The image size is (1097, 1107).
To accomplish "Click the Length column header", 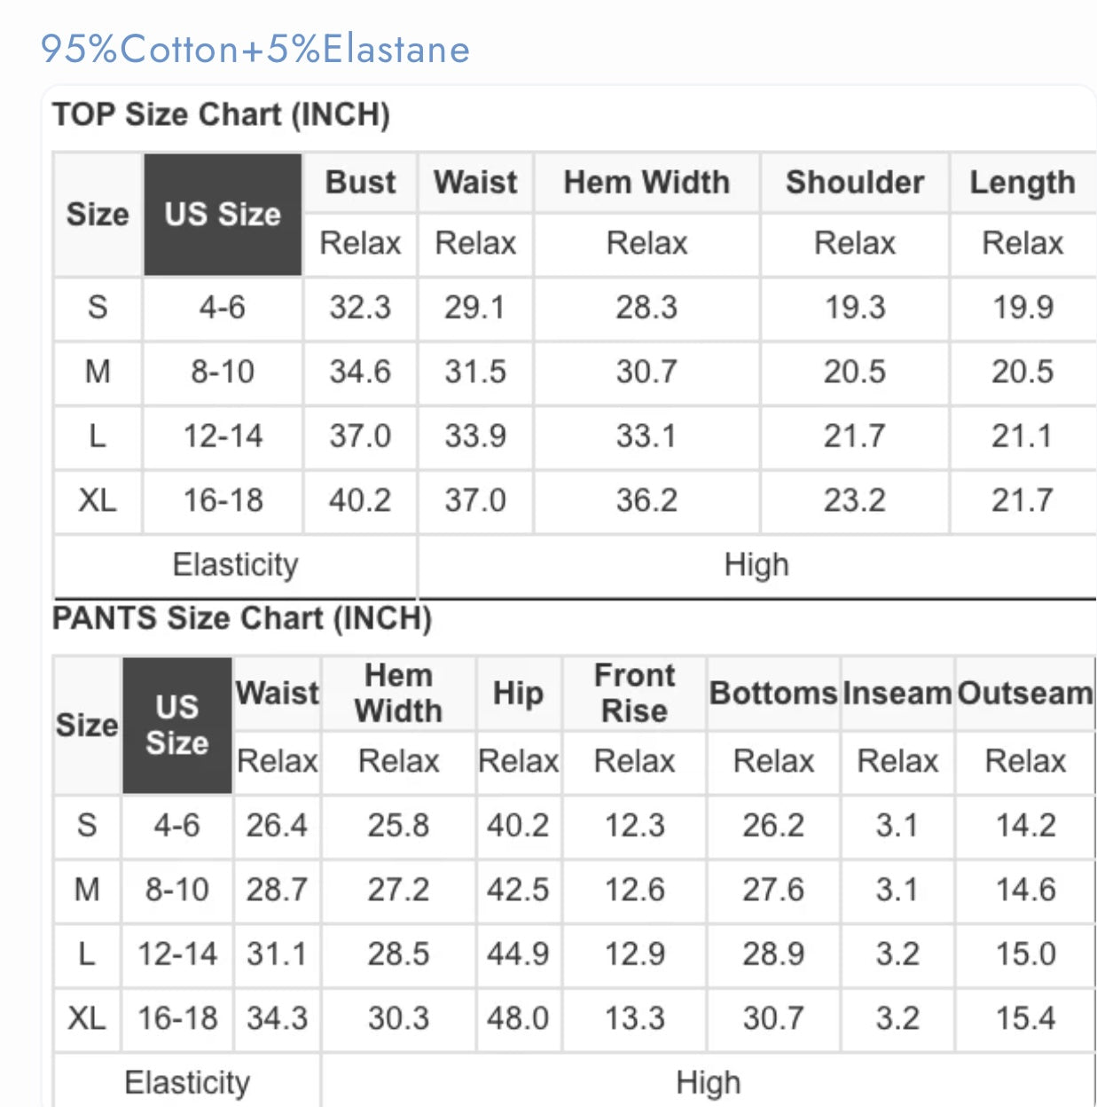I will [x=1023, y=182].
